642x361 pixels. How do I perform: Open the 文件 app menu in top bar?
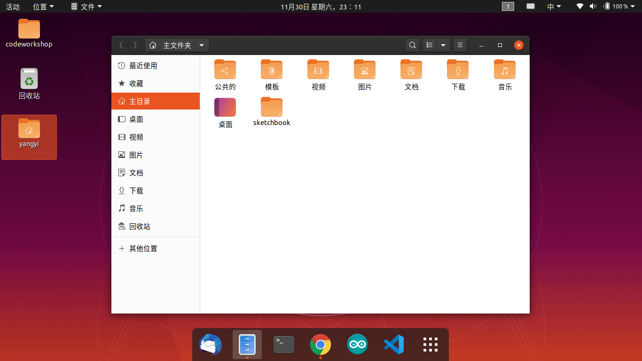click(86, 7)
